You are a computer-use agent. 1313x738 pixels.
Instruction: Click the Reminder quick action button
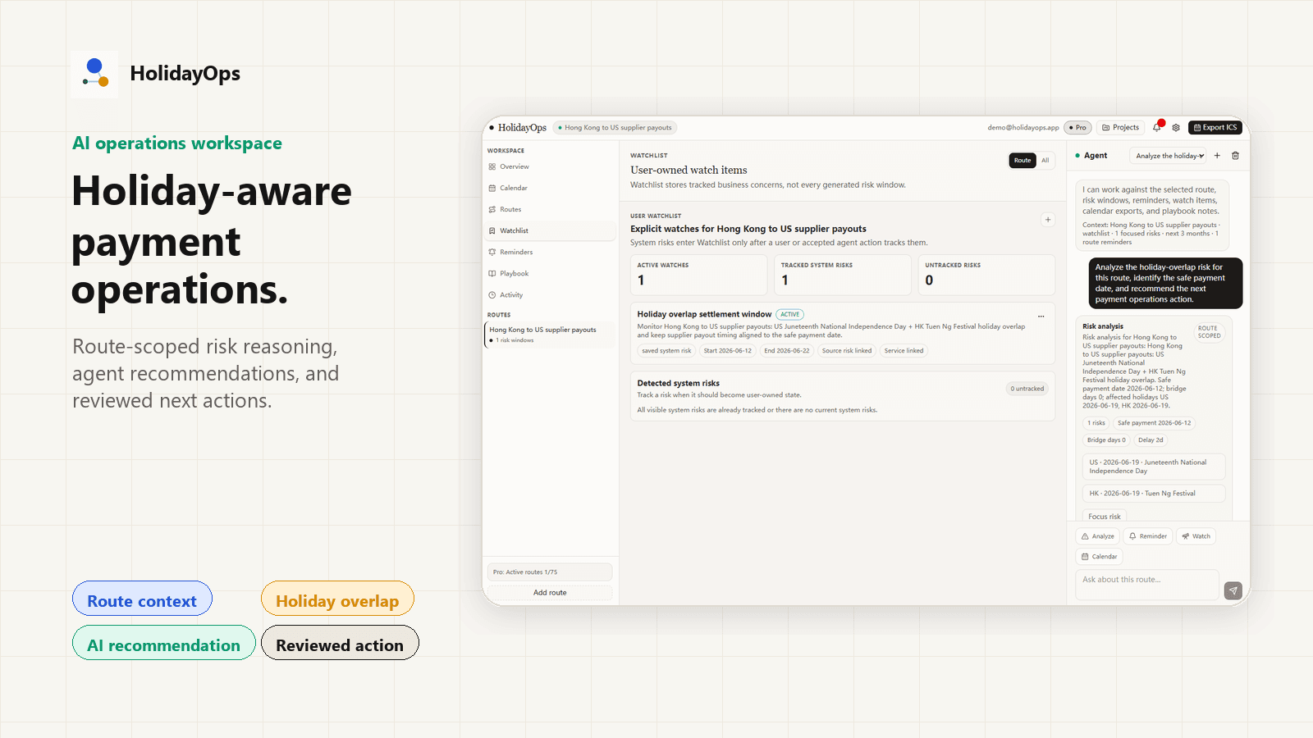pos(1148,536)
